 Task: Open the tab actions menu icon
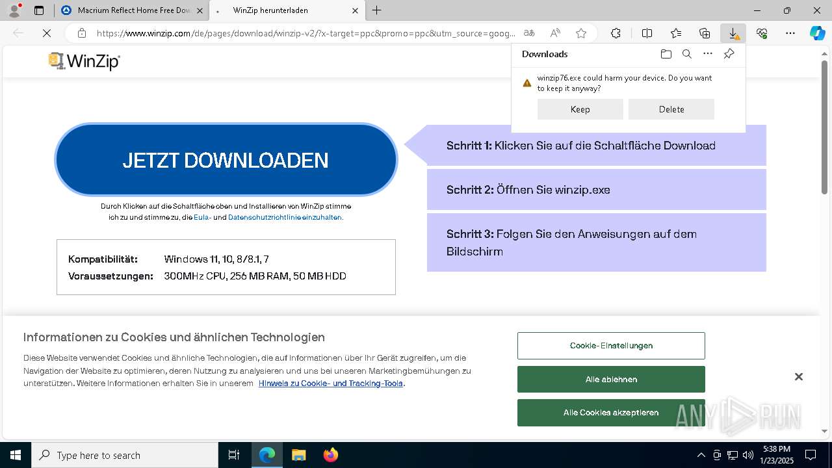pos(39,10)
